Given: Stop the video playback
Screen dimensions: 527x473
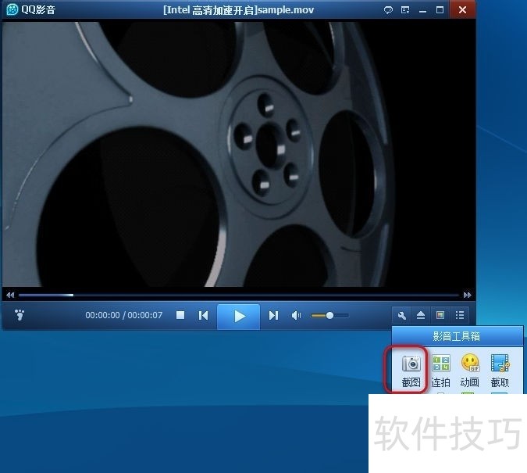Looking at the screenshot, I should (180, 316).
